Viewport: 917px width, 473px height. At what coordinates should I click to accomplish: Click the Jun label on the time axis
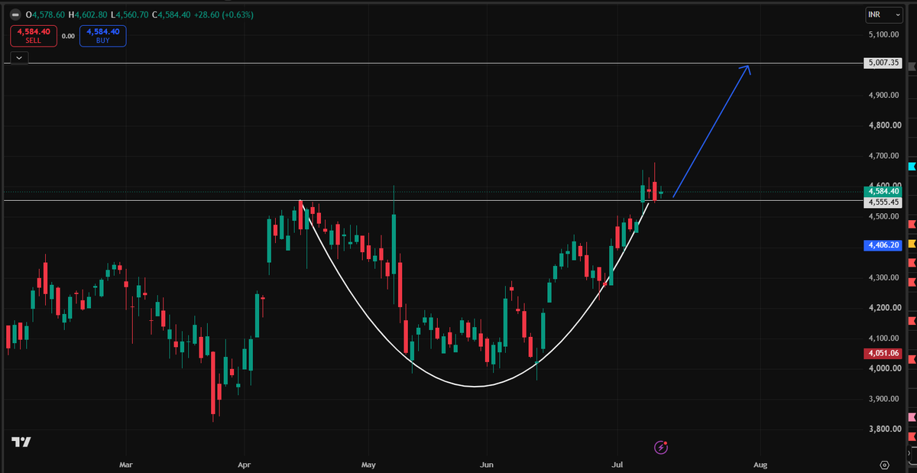pyautogui.click(x=486, y=464)
